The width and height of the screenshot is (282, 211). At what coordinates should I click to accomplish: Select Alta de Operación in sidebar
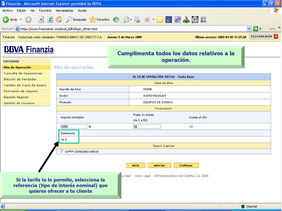tap(26, 68)
